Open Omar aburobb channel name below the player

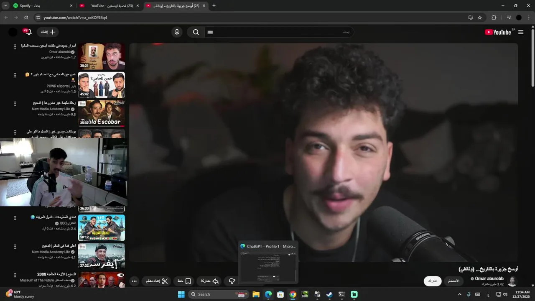point(489,278)
